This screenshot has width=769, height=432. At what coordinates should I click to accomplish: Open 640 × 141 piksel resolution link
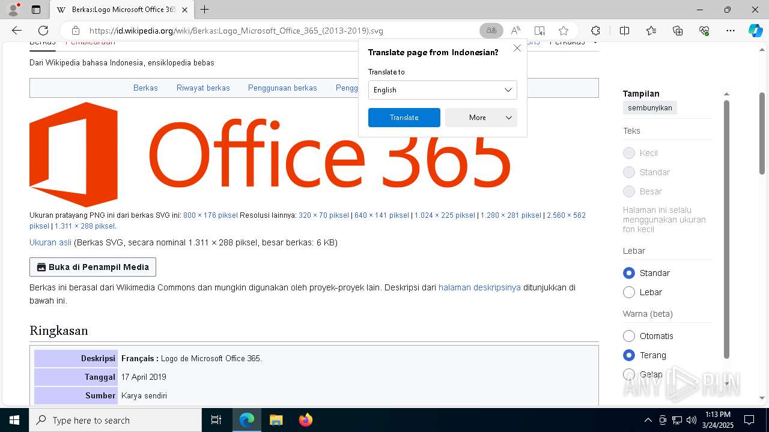(381, 215)
